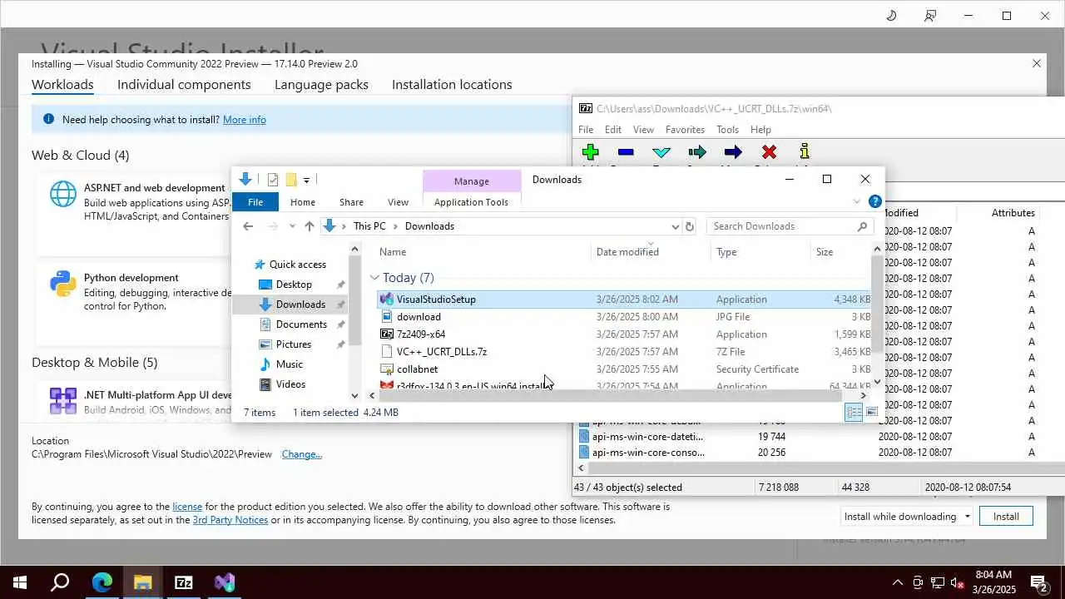Open the notification center icon
The image size is (1065, 599).
[1039, 582]
